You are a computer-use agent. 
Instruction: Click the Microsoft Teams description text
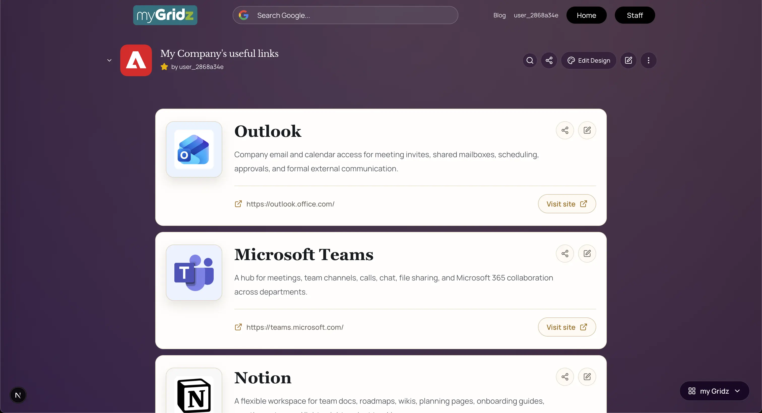click(x=393, y=284)
